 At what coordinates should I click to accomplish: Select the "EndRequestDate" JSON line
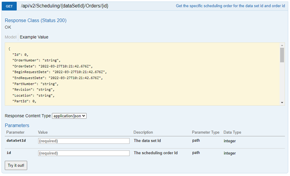58,78
